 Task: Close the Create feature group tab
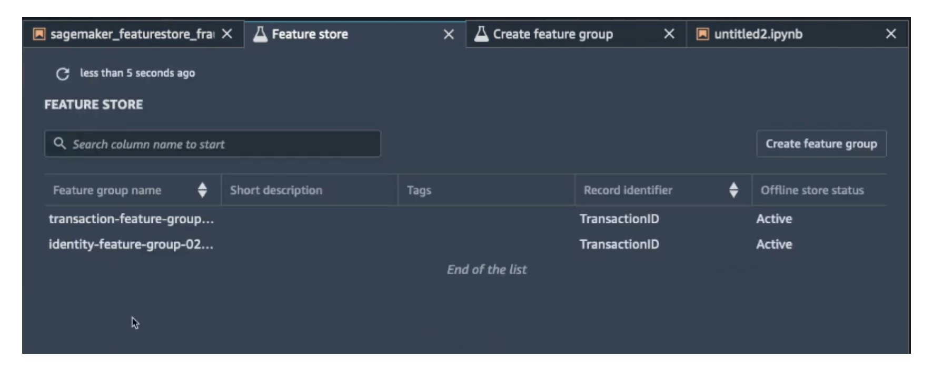[669, 34]
